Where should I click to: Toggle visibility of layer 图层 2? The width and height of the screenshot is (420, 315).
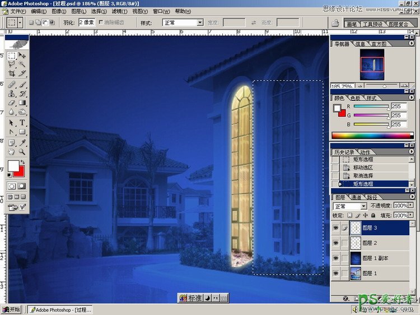(x=336, y=243)
